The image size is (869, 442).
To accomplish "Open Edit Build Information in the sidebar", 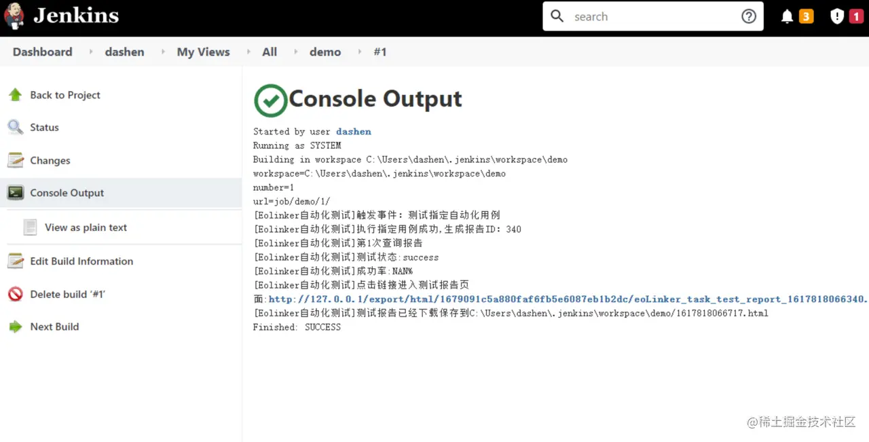I will point(81,261).
